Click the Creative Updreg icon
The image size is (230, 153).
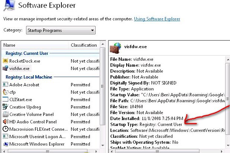click(x=6, y=107)
